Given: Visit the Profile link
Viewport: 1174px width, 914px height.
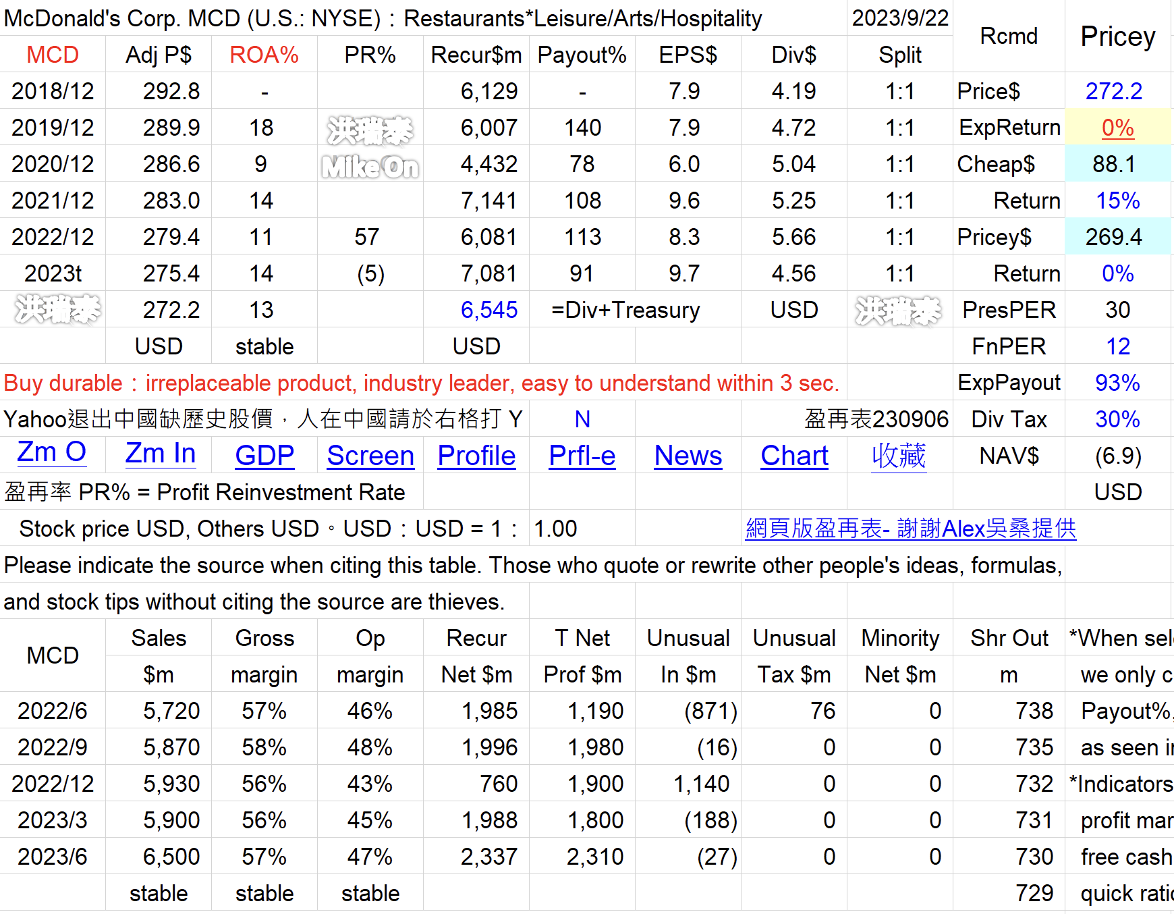Looking at the screenshot, I should 476,456.
